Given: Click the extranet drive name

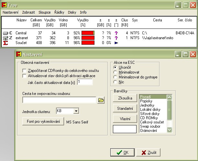Looking at the screenshot, I should (22, 38).
